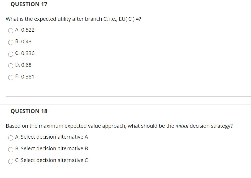Image resolution: width=251 pixels, height=178 pixels.
Task: Select answer E. 0.381 for Question 17
Action: click(x=11, y=77)
